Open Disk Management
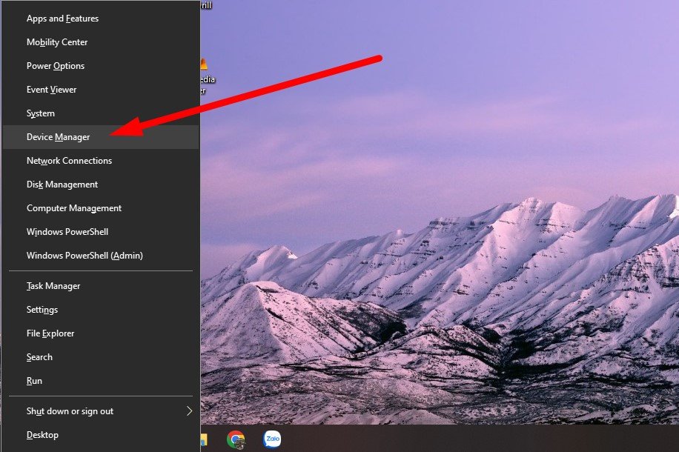The width and height of the screenshot is (679, 452). click(x=62, y=185)
